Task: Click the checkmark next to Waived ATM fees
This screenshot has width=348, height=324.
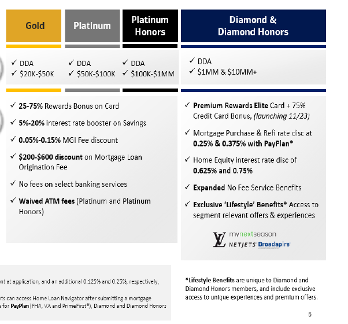Action: click(x=14, y=201)
